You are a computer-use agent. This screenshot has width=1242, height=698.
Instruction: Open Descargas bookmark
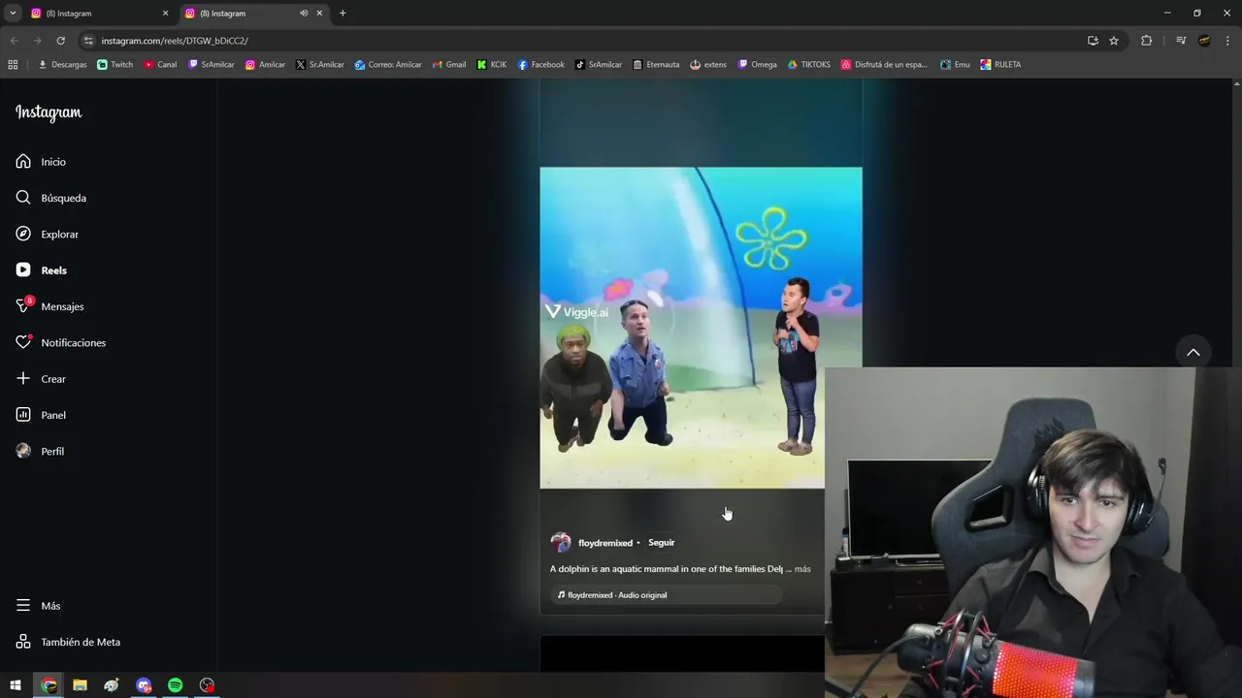(x=62, y=65)
